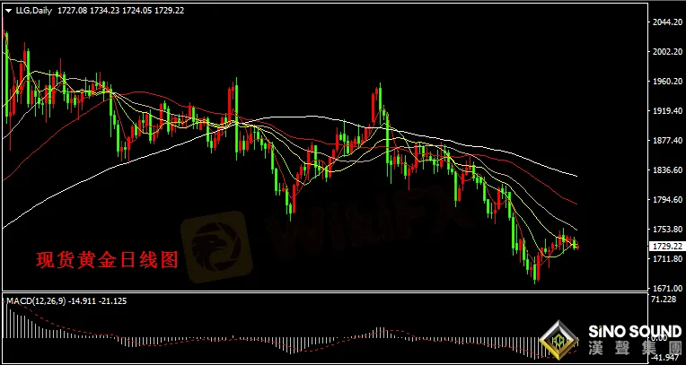Click the gold diamond Sino Sound emblem
Screen dimensions: 686x365
click(x=559, y=341)
